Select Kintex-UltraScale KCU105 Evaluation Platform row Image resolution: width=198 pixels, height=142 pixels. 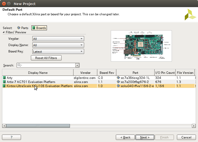[99, 86]
